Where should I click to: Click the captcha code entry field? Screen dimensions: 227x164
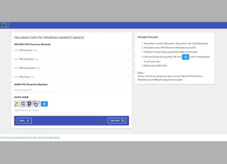(57, 110)
